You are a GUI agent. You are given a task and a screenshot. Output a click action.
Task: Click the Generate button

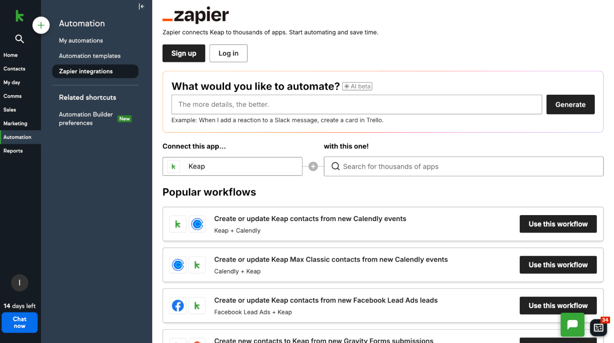[570, 104]
